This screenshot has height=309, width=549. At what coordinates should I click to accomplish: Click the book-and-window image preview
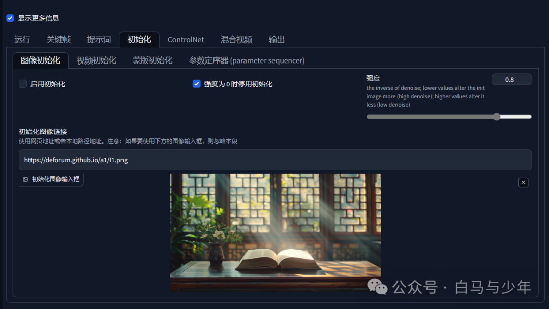pos(275,233)
